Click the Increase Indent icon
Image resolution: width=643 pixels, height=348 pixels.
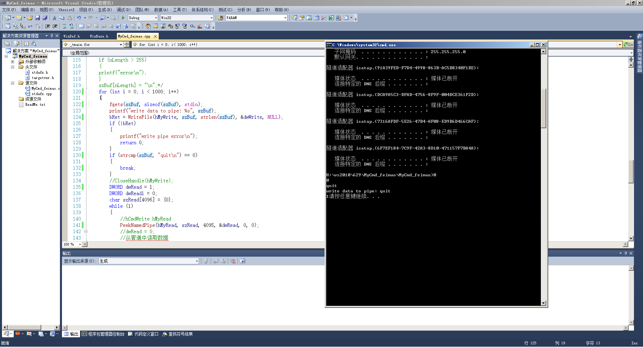[55, 26]
